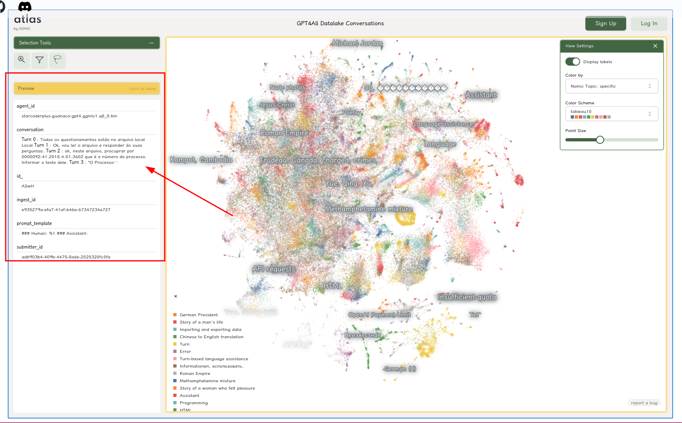Viewport: 682px width, 423px height.
Task: Click the Insufficient quota map label
Action: click(467, 297)
